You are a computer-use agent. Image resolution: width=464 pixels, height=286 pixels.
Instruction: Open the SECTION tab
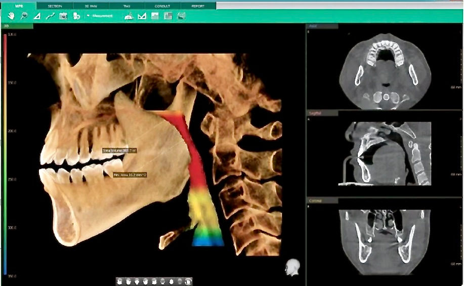(x=55, y=6)
